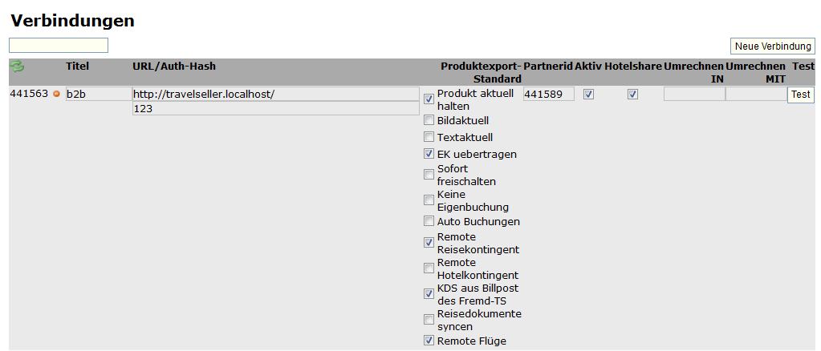Click the green refresh icon in header
This screenshot has height=351, width=821.
pos(17,67)
